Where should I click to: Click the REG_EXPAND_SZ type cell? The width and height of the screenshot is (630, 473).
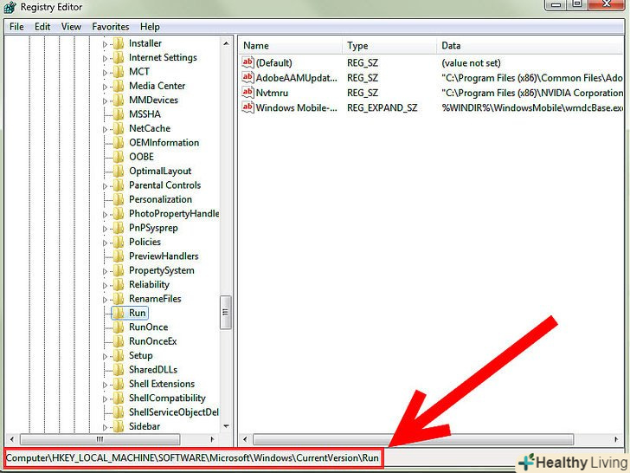[382, 107]
